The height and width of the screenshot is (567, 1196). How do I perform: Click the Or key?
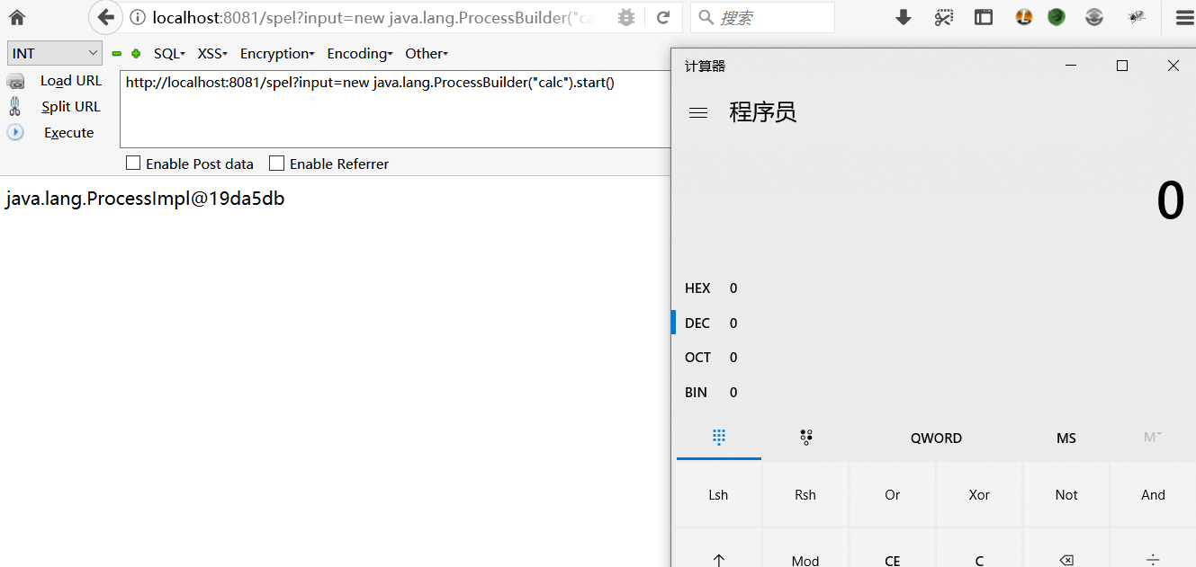point(892,494)
